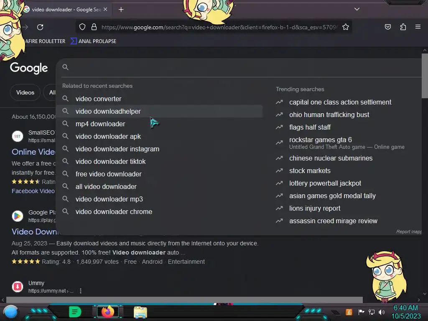
Task: Choose suggestion video downloader chrome
Action: coord(159,212)
